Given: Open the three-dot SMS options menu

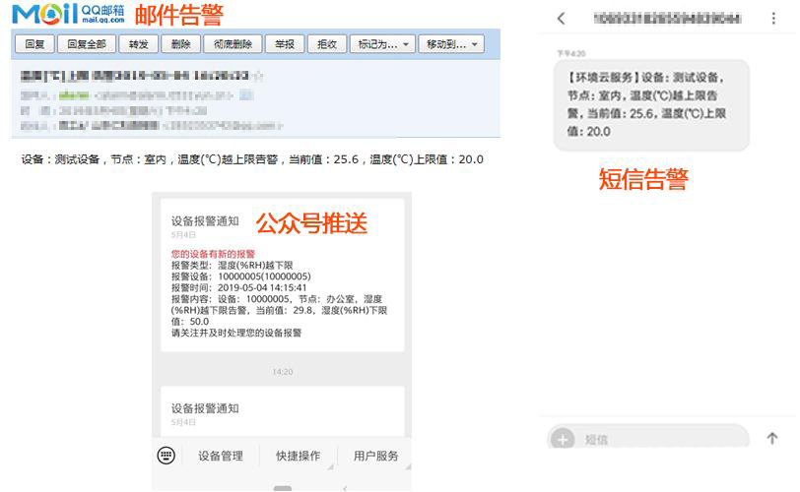Looking at the screenshot, I should (772, 19).
